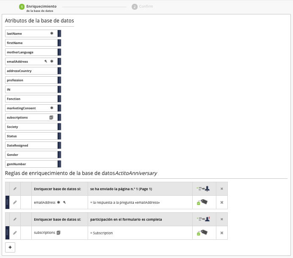Viewport: 293px width, 258px height.
Task: Click the lock-tag icon in emailAddress row
Action: [202, 203]
